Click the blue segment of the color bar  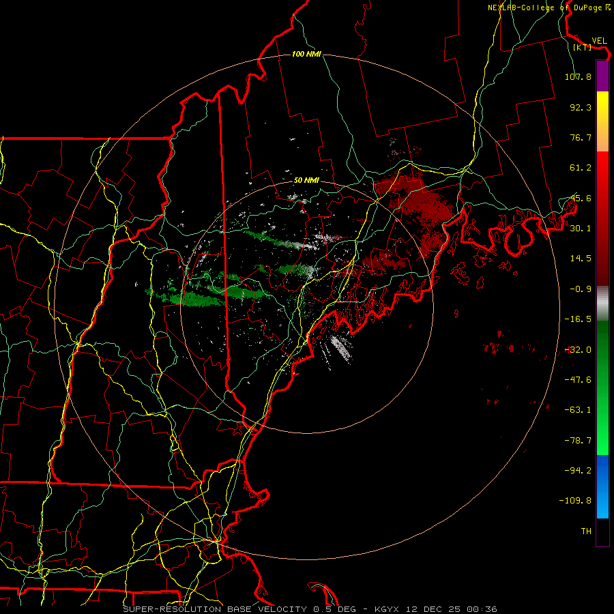click(602, 486)
